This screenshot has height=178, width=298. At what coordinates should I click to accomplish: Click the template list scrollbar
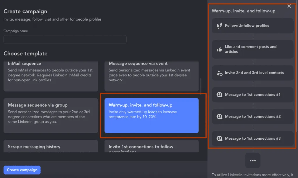(201, 87)
